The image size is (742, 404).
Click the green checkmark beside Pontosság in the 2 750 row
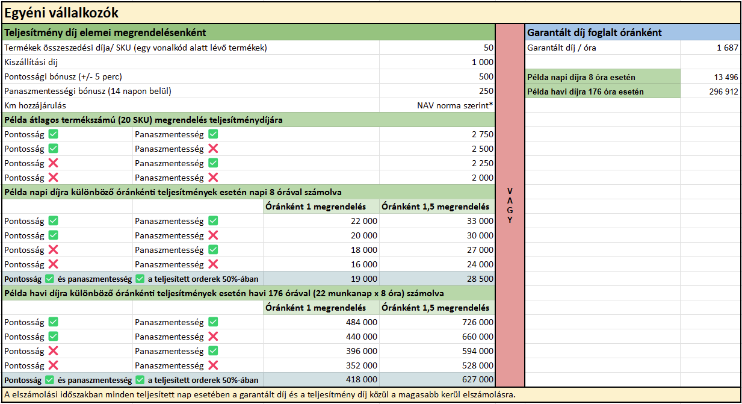tap(53, 134)
